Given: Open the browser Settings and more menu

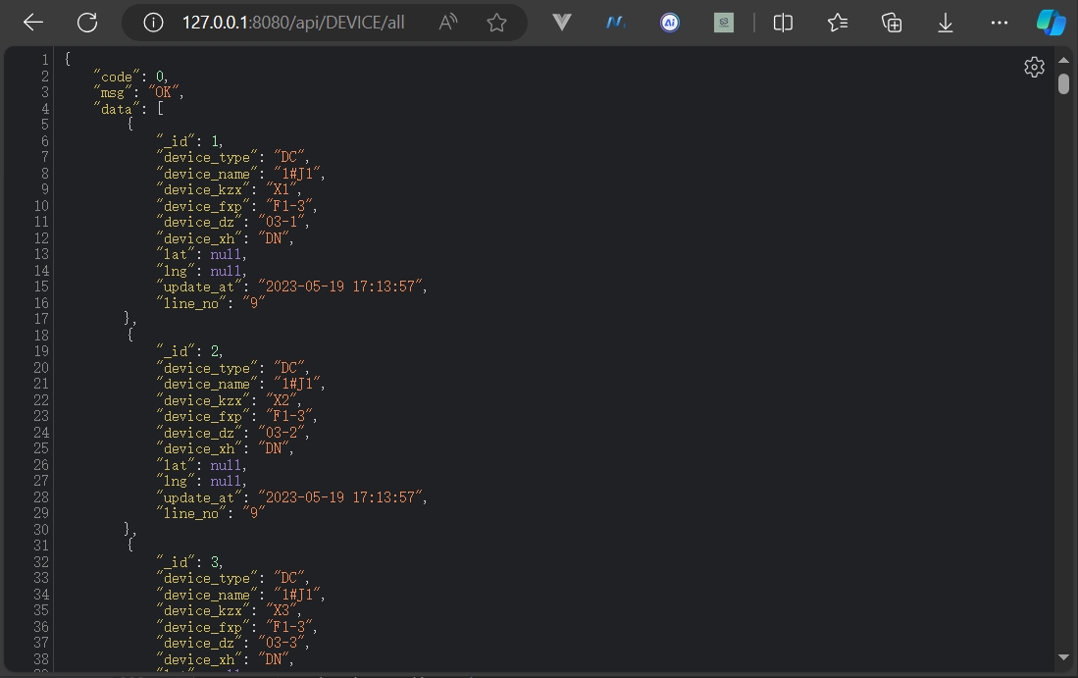Looking at the screenshot, I should pos(999,23).
